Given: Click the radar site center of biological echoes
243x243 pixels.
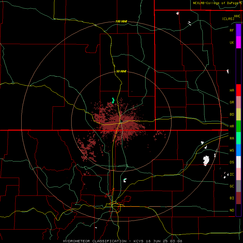Looking at the screenshot, I should point(121,121).
